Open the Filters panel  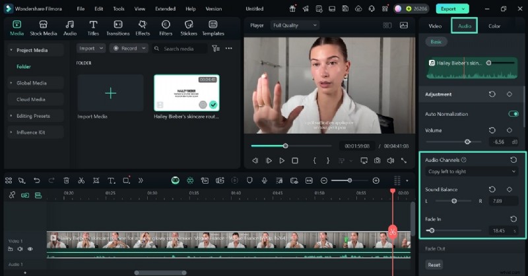point(166,28)
